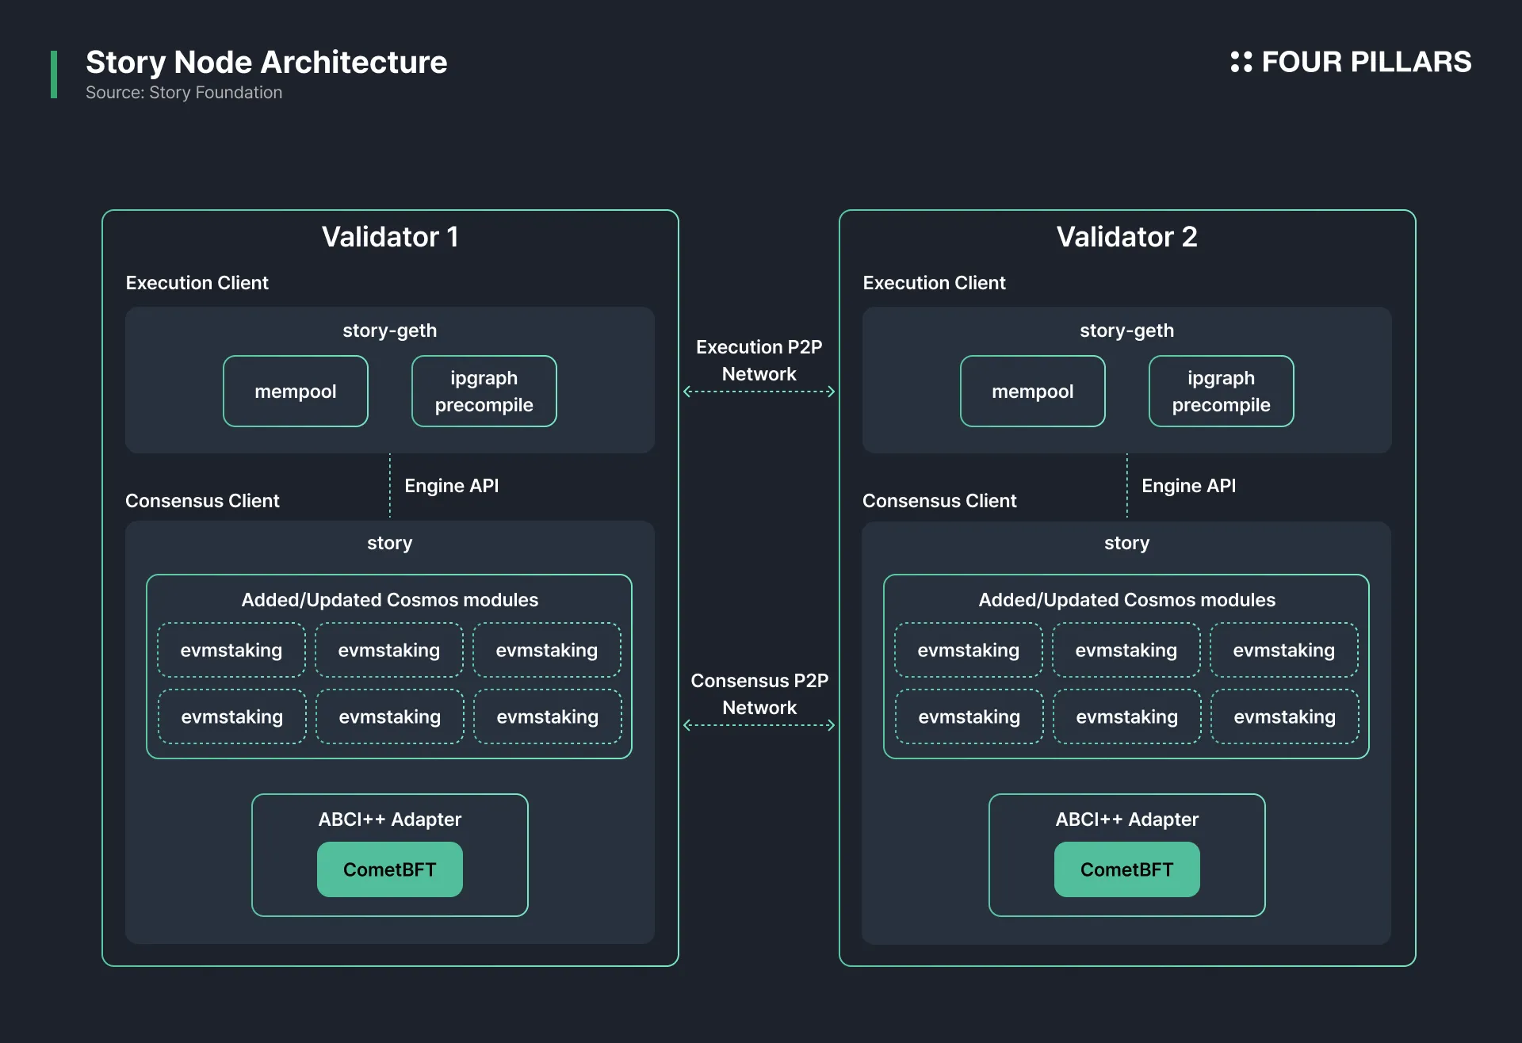
Task: Click the CometBFT button in Validator 1
Action: pos(390,869)
